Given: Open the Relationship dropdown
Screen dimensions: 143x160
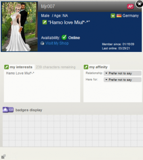Looking at the screenshot, I should pos(123,73).
